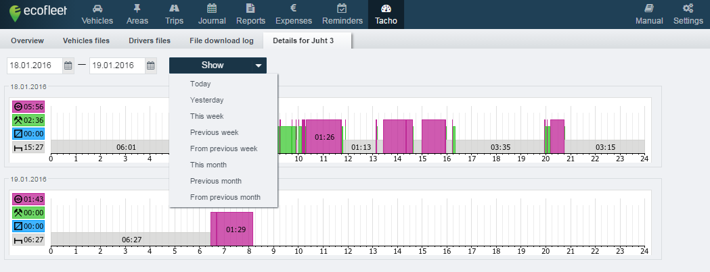Click rest time 15:27 badge for 18.01.2016
710x272 pixels.
click(x=28, y=147)
